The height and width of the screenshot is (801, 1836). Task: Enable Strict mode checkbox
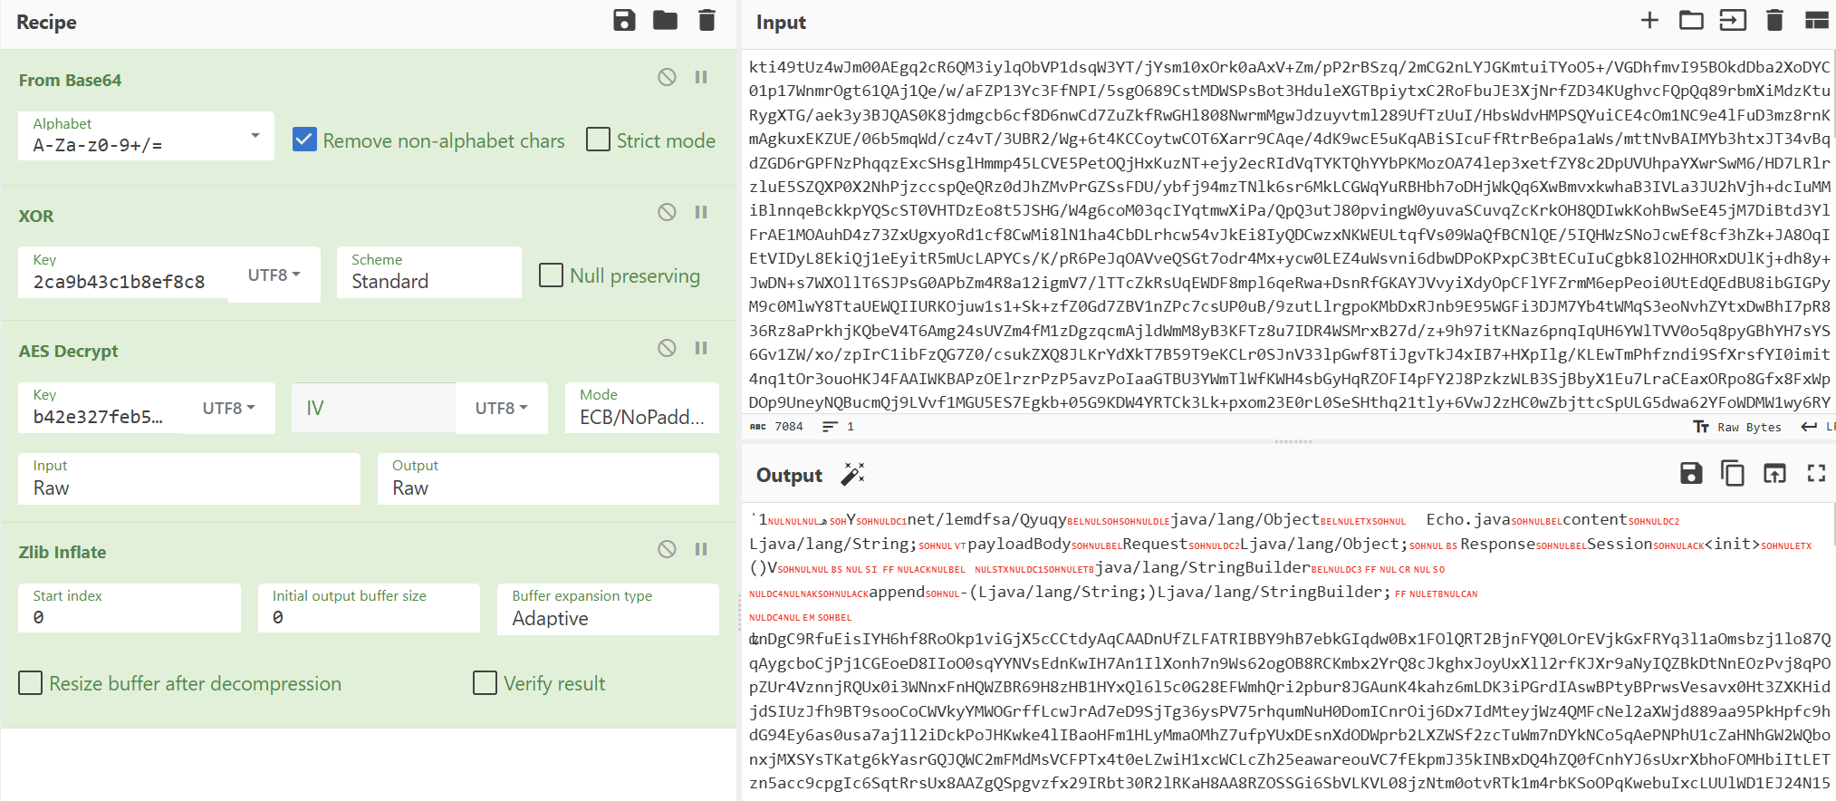tap(598, 140)
